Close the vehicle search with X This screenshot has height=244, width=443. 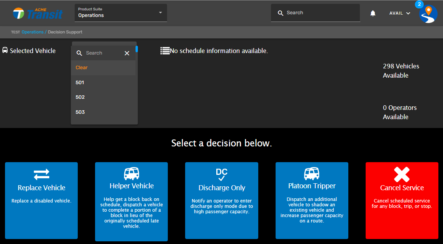127,53
